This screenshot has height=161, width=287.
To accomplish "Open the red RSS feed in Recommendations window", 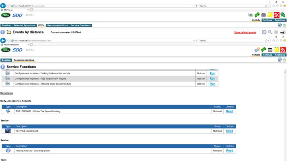I will coord(283,50).
